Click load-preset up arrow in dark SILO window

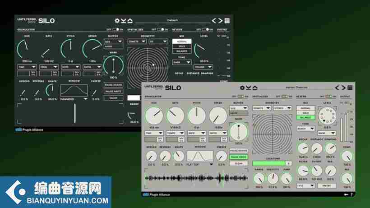(x=130, y=21)
